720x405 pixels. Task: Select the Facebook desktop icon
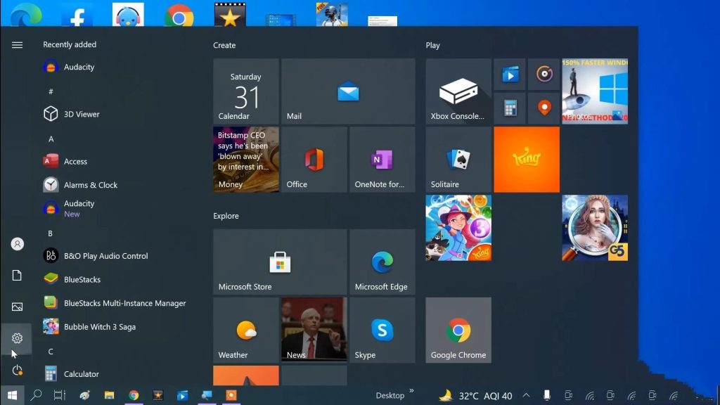pyautogui.click(x=77, y=14)
